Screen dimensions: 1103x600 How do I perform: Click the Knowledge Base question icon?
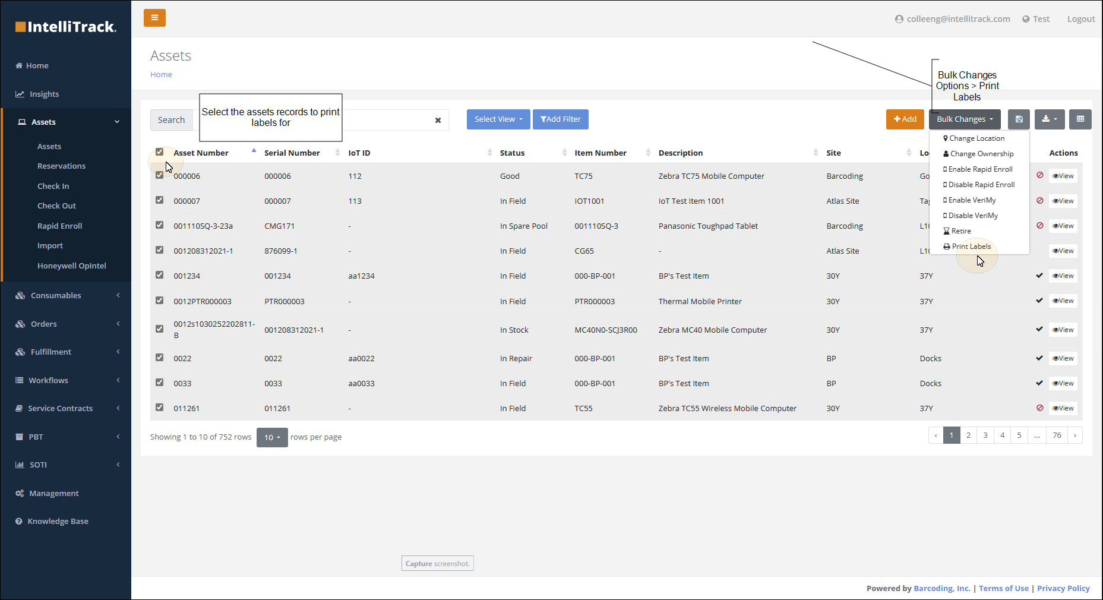pyautogui.click(x=19, y=521)
